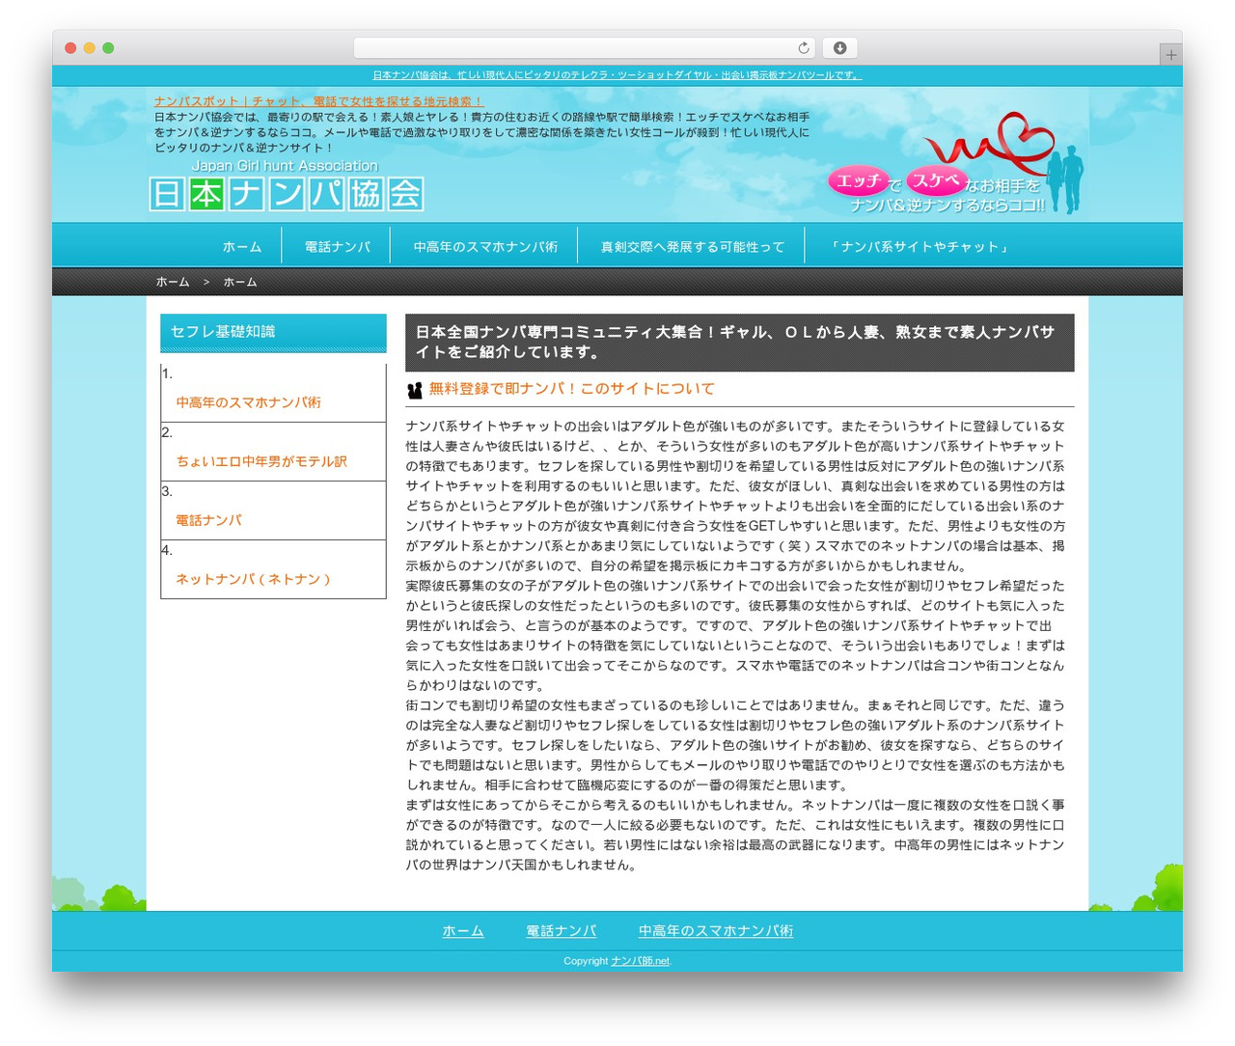Reload the page with the refresh icon
This screenshot has height=1046, width=1235.
[803, 48]
